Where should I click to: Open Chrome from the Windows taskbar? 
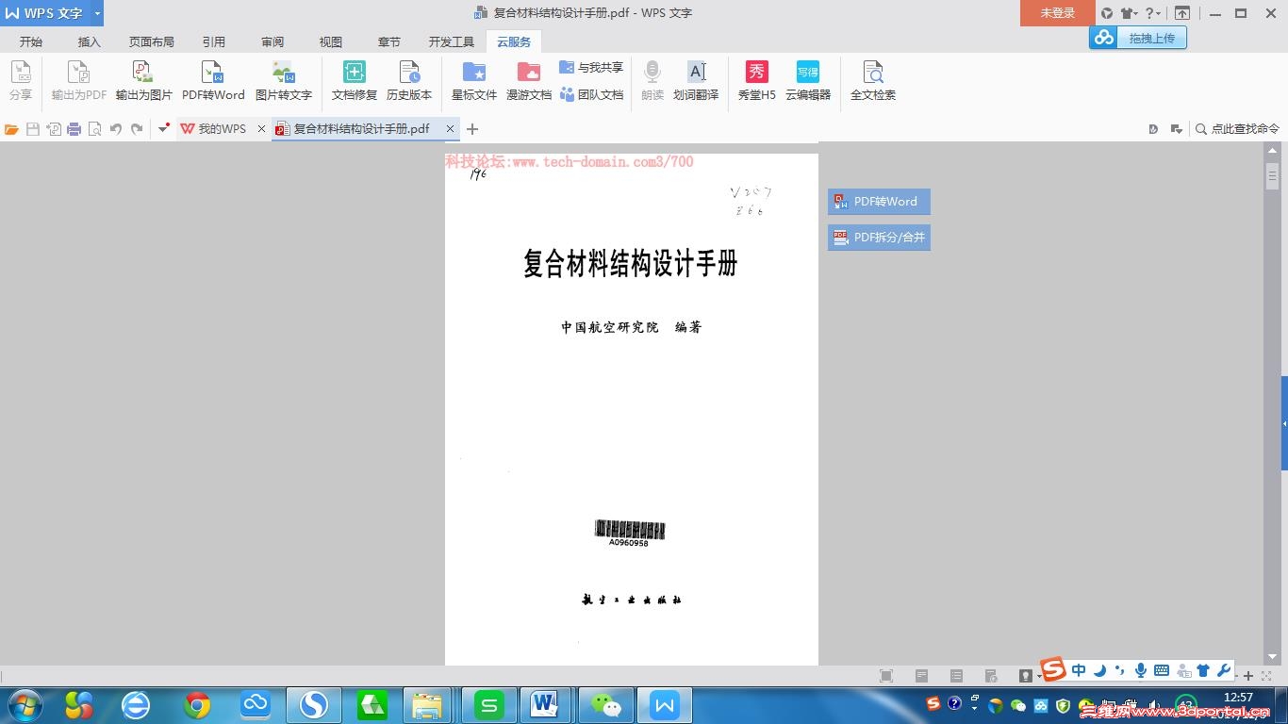pos(197,705)
